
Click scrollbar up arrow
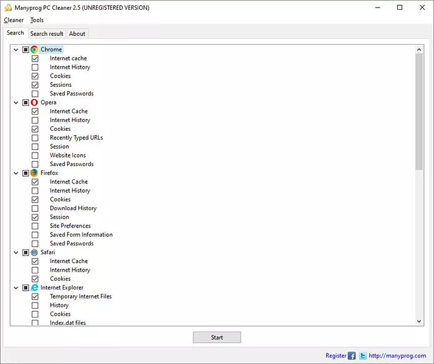pos(419,50)
